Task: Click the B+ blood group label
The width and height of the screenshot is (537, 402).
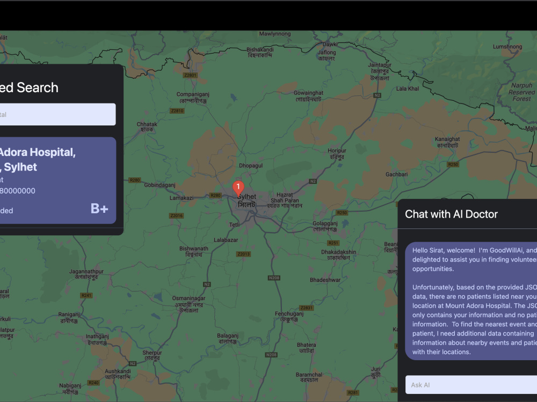Action: 99,209
